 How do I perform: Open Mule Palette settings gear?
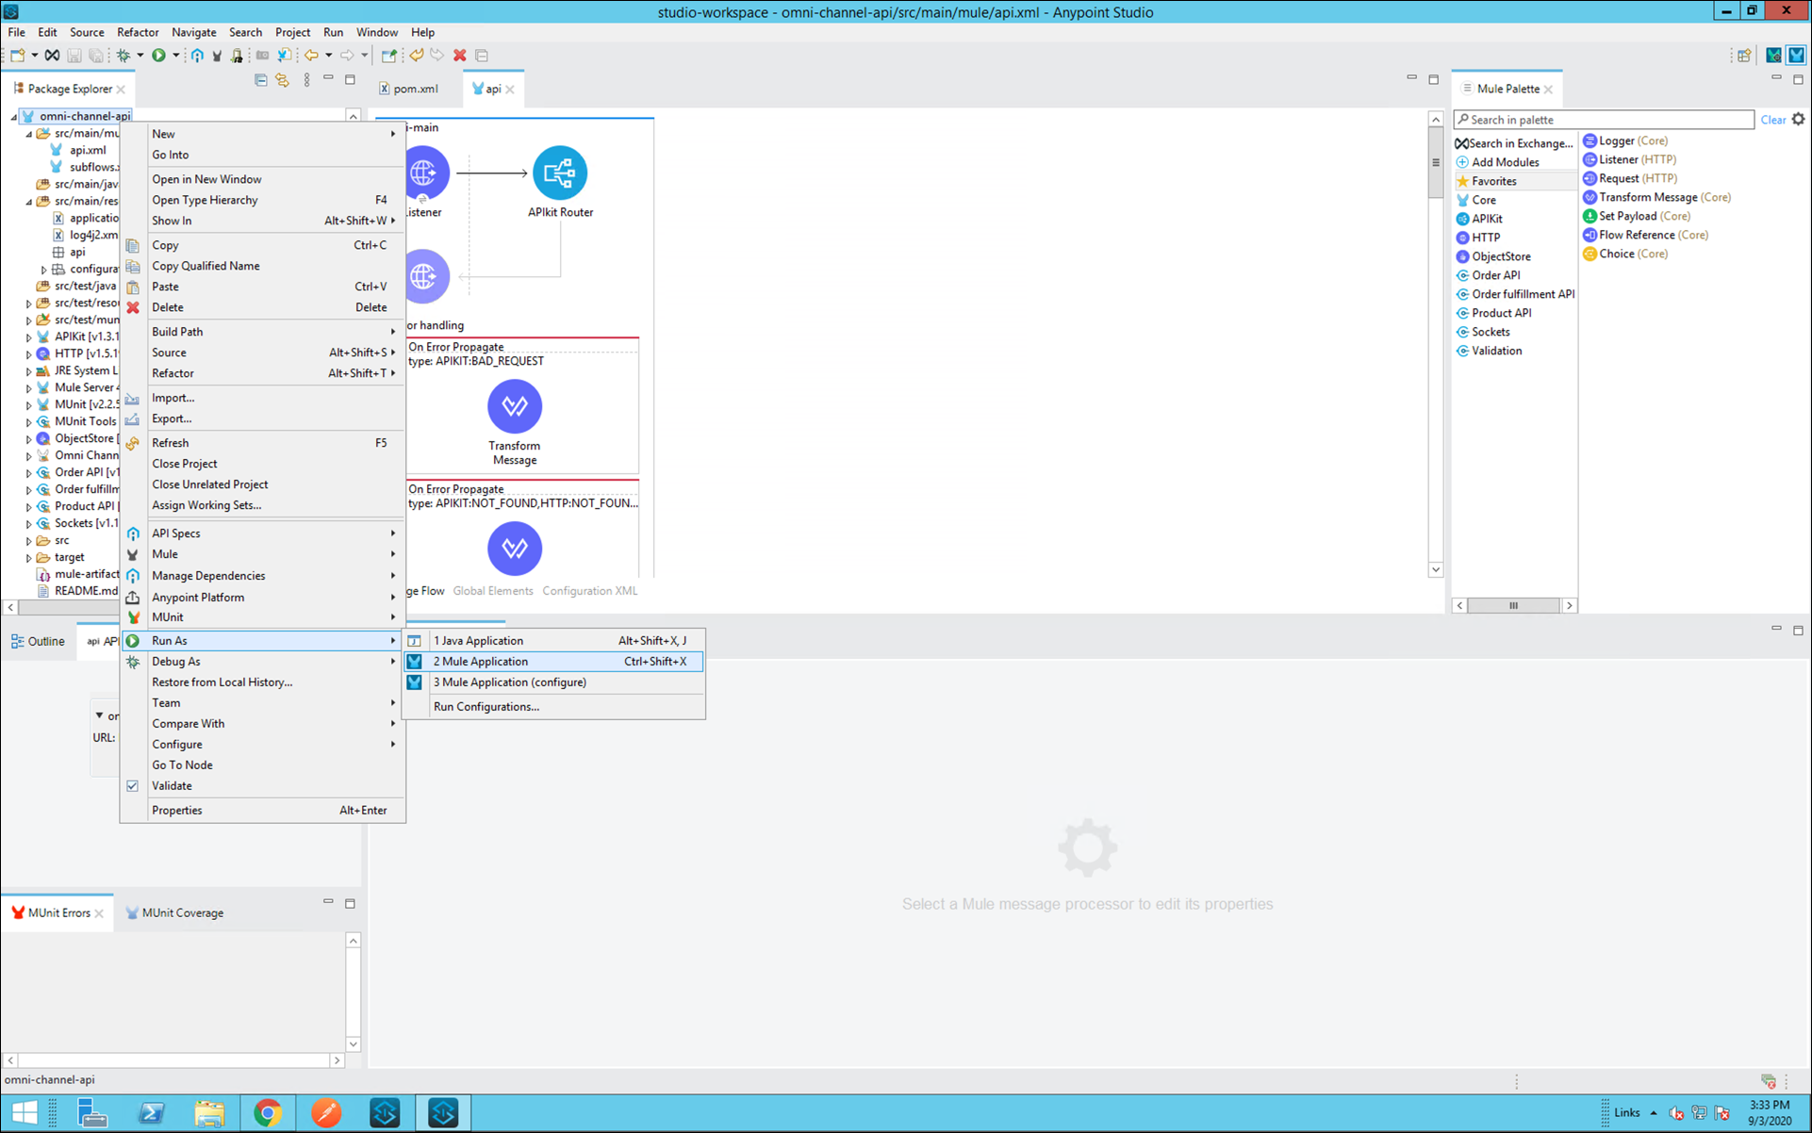pos(1799,119)
